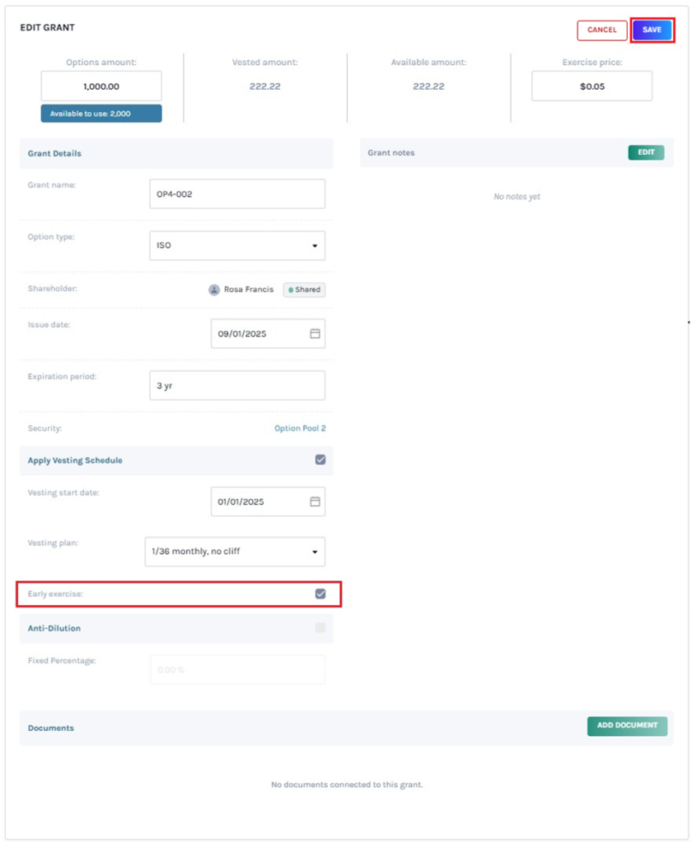Viewport: 692px width, 843px height.
Task: Toggle the Apply Vesting Schedule checkbox
Action: pos(320,460)
